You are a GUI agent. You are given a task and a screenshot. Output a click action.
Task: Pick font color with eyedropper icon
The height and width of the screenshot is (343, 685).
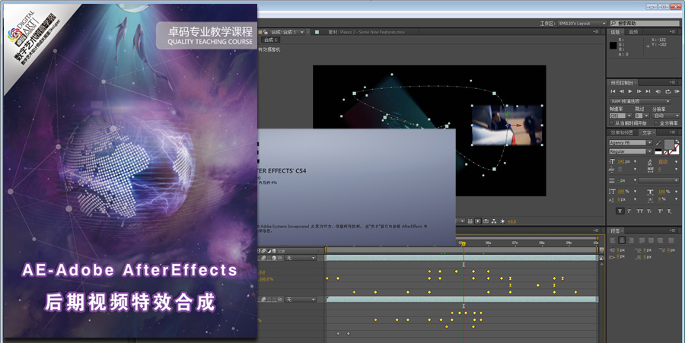coord(658,143)
